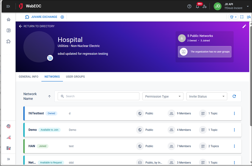
Task: Click the Public, by Invite envelope icon
Action: (x=140, y=162)
